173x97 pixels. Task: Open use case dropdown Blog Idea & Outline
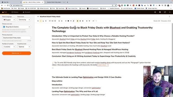(16, 27)
